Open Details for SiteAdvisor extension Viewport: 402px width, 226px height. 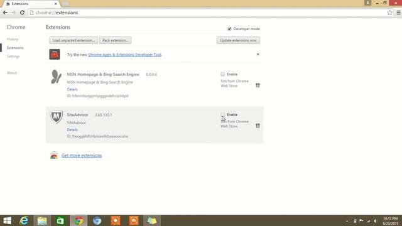point(72,130)
